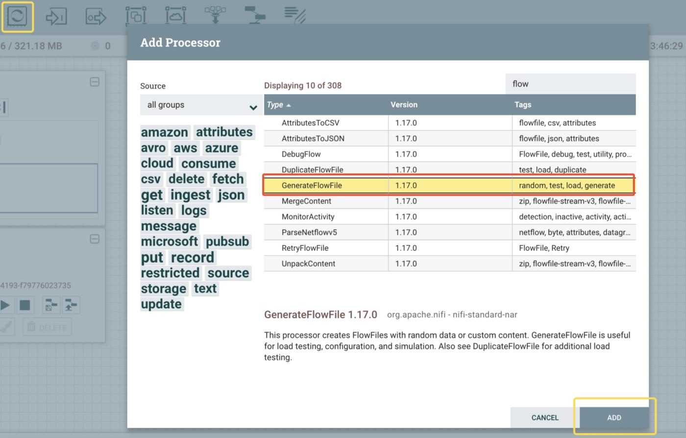Collapse the upper left panel
The width and height of the screenshot is (686, 438).
(95, 82)
